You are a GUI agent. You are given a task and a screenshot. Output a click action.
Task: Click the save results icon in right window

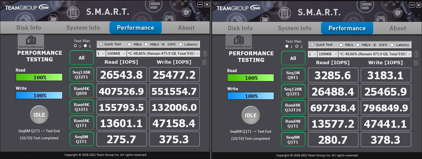[416, 63]
